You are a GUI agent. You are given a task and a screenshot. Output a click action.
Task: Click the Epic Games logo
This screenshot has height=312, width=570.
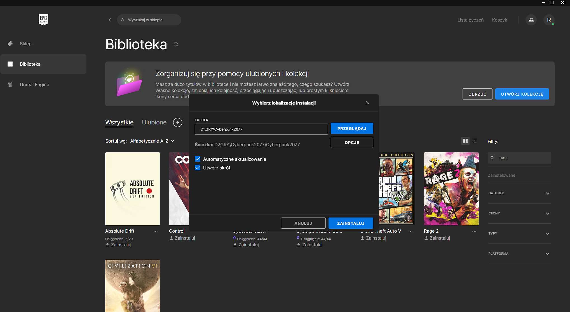43,20
